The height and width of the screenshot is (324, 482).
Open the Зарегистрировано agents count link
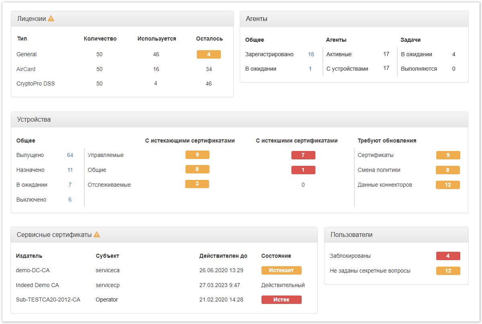(311, 54)
